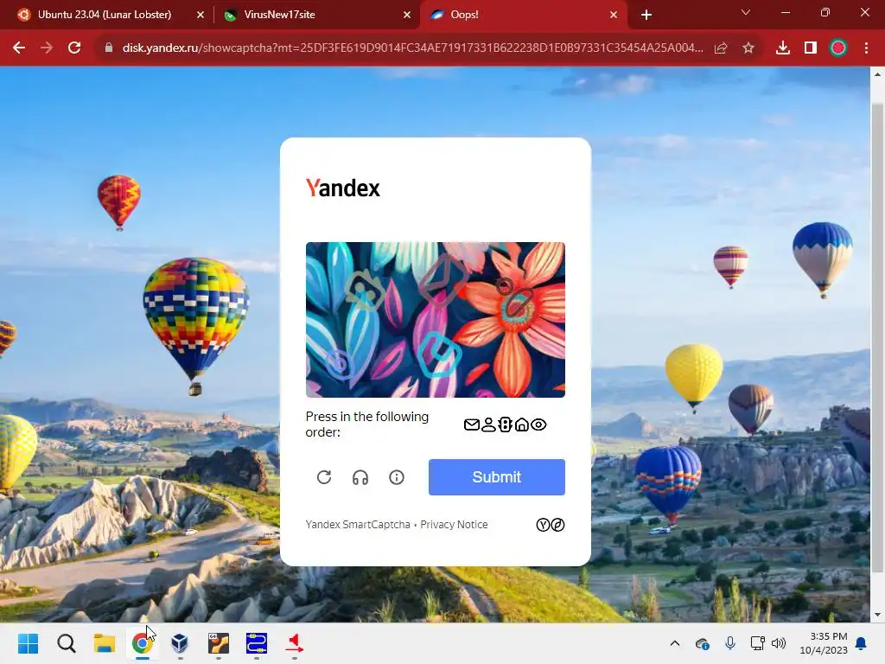Image resolution: width=885 pixels, height=664 pixels.
Task: Show hidden system tray icons
Action: [x=674, y=643]
